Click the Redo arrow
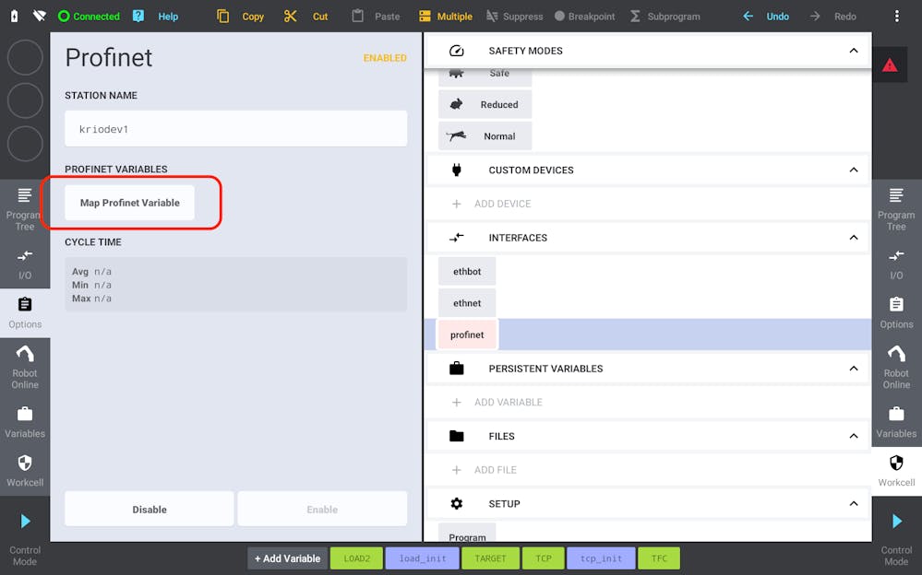This screenshot has height=575, width=922. tap(814, 17)
